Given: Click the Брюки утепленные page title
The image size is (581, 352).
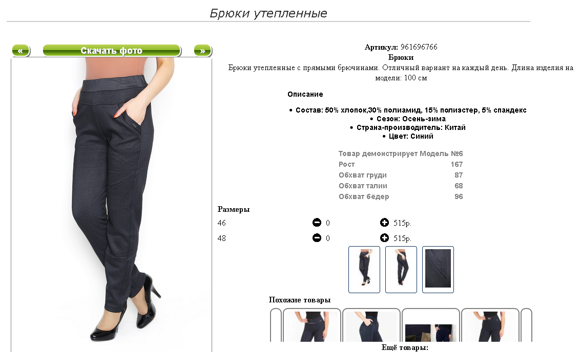Looking at the screenshot, I should 268,13.
